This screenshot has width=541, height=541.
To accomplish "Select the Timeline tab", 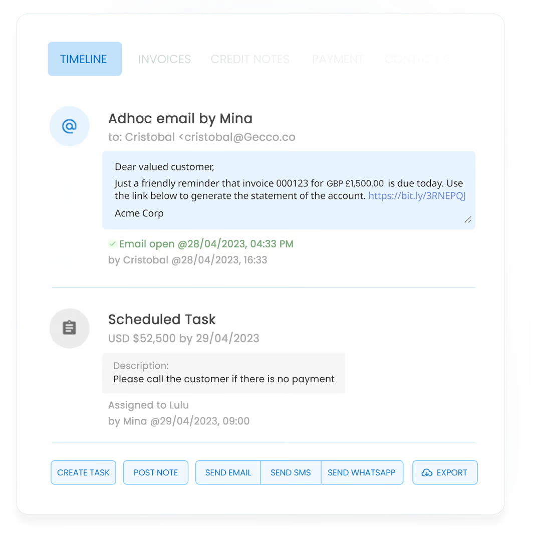I will [x=85, y=59].
